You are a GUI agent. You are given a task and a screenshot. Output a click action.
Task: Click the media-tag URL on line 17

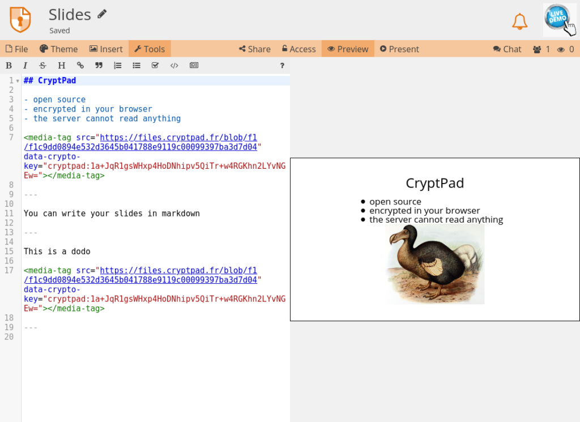(x=140, y=275)
